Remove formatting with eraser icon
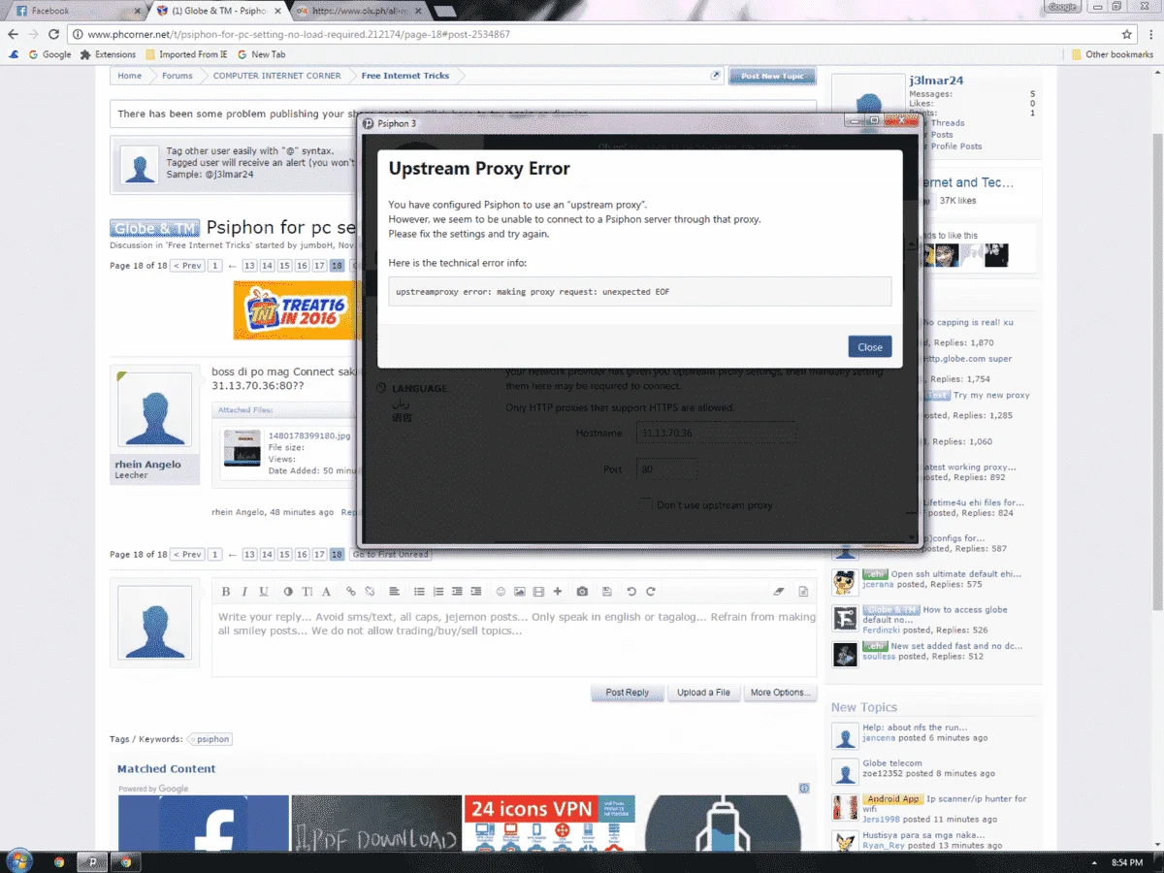This screenshot has height=873, width=1164. pyautogui.click(x=779, y=592)
